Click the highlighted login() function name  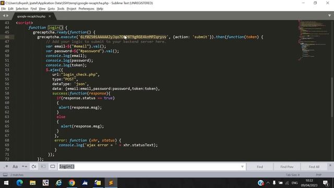[x=56, y=28]
